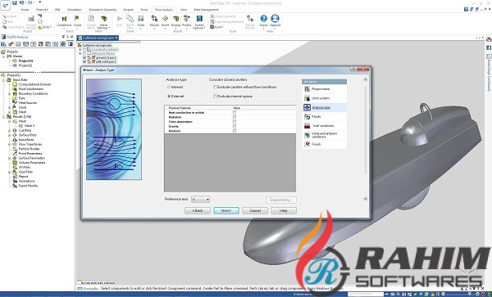
Task: Collapse the Input Data tree node
Action: pyautogui.click(x=4, y=80)
